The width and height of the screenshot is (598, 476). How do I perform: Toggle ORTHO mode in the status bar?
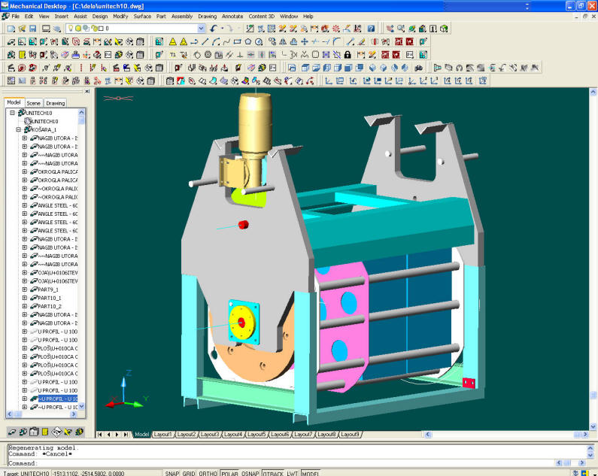point(208,473)
